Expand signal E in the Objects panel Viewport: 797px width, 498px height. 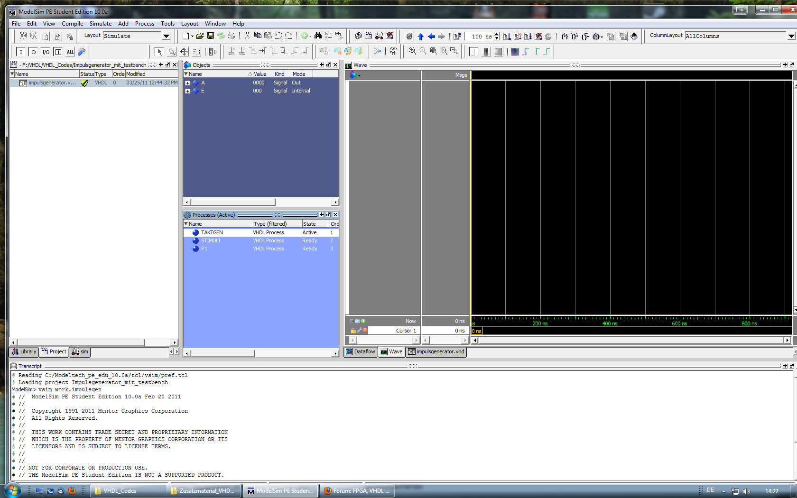pos(187,91)
